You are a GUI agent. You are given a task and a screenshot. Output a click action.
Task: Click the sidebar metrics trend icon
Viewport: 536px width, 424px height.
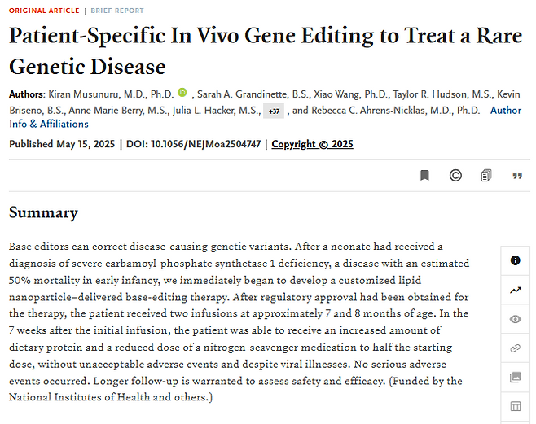tap(515, 291)
